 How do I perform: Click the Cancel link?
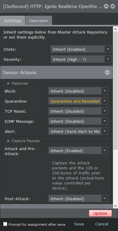pos(102,224)
